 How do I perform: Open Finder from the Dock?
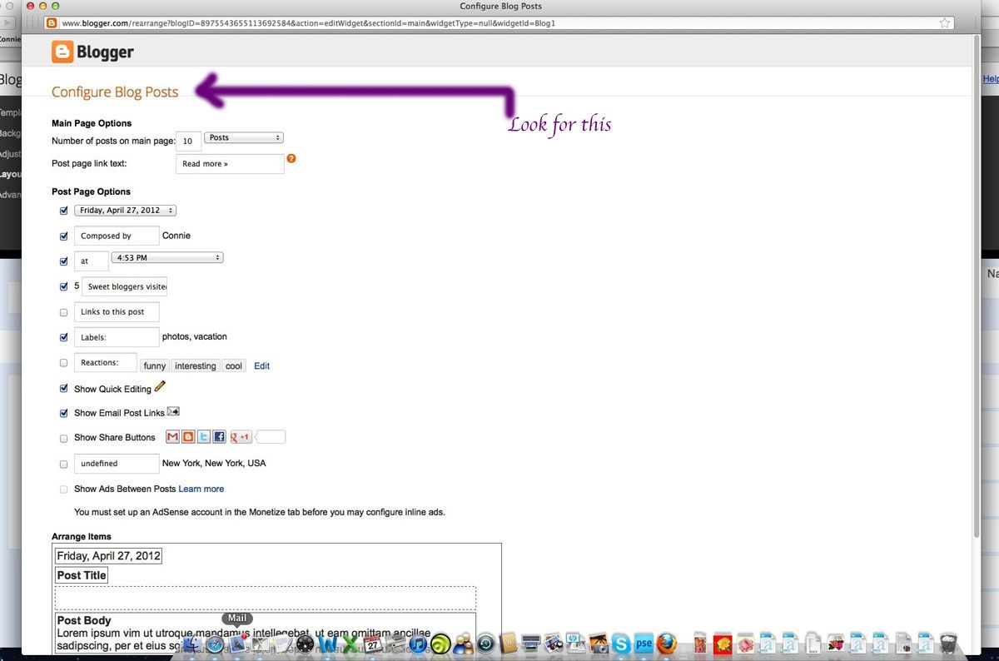coord(193,644)
